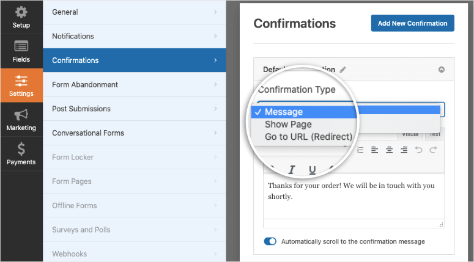Open Form Pages settings
The height and width of the screenshot is (262, 474).
(135, 181)
